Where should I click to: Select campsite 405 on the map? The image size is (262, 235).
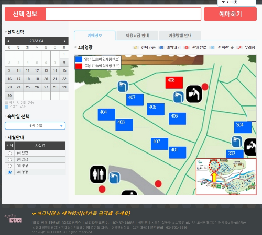[x=177, y=119]
